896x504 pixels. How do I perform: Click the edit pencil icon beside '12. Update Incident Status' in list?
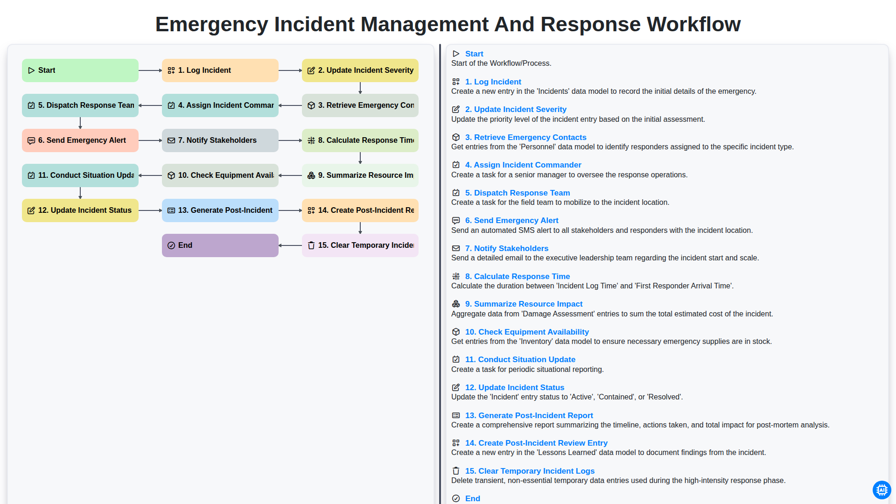pos(456,387)
